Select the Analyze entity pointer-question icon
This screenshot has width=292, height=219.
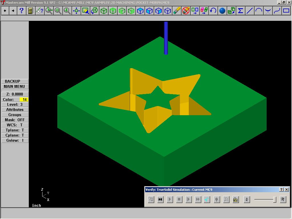[x=40, y=11]
